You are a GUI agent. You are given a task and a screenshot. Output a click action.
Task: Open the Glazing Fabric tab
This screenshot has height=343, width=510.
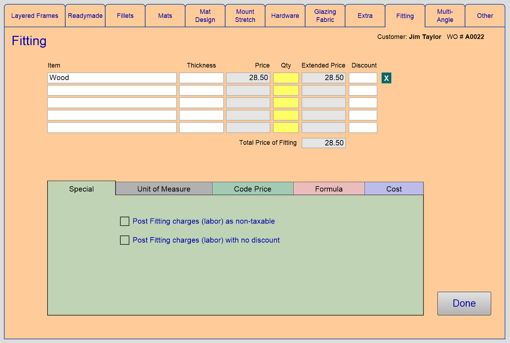pyautogui.click(x=325, y=16)
